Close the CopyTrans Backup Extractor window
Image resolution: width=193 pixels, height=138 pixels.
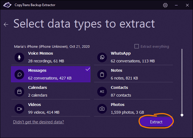187,5
